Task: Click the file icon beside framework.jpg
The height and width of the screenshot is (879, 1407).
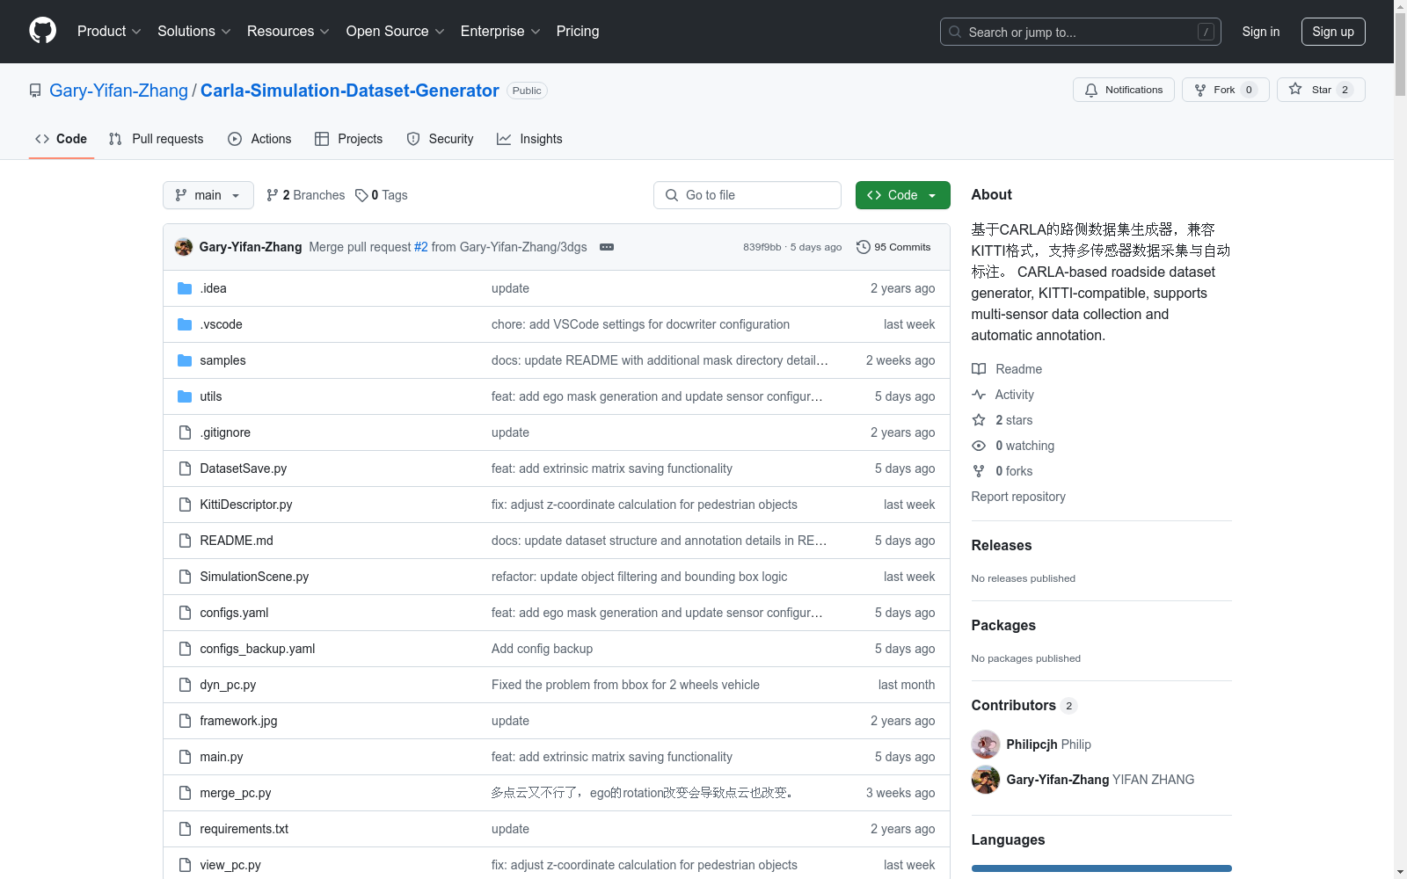Action: (185, 721)
